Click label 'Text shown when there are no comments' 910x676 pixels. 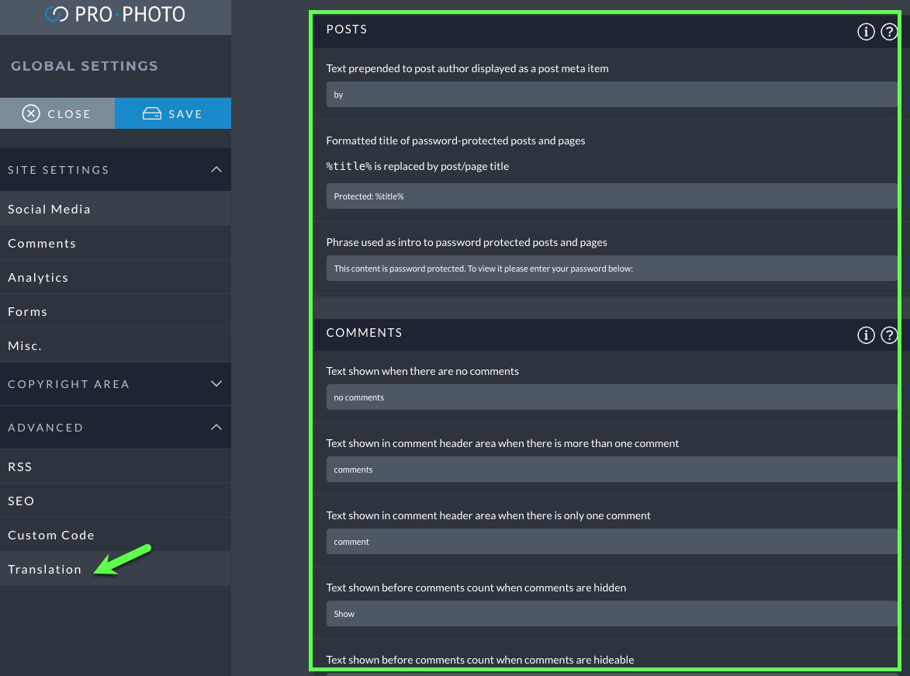(423, 371)
